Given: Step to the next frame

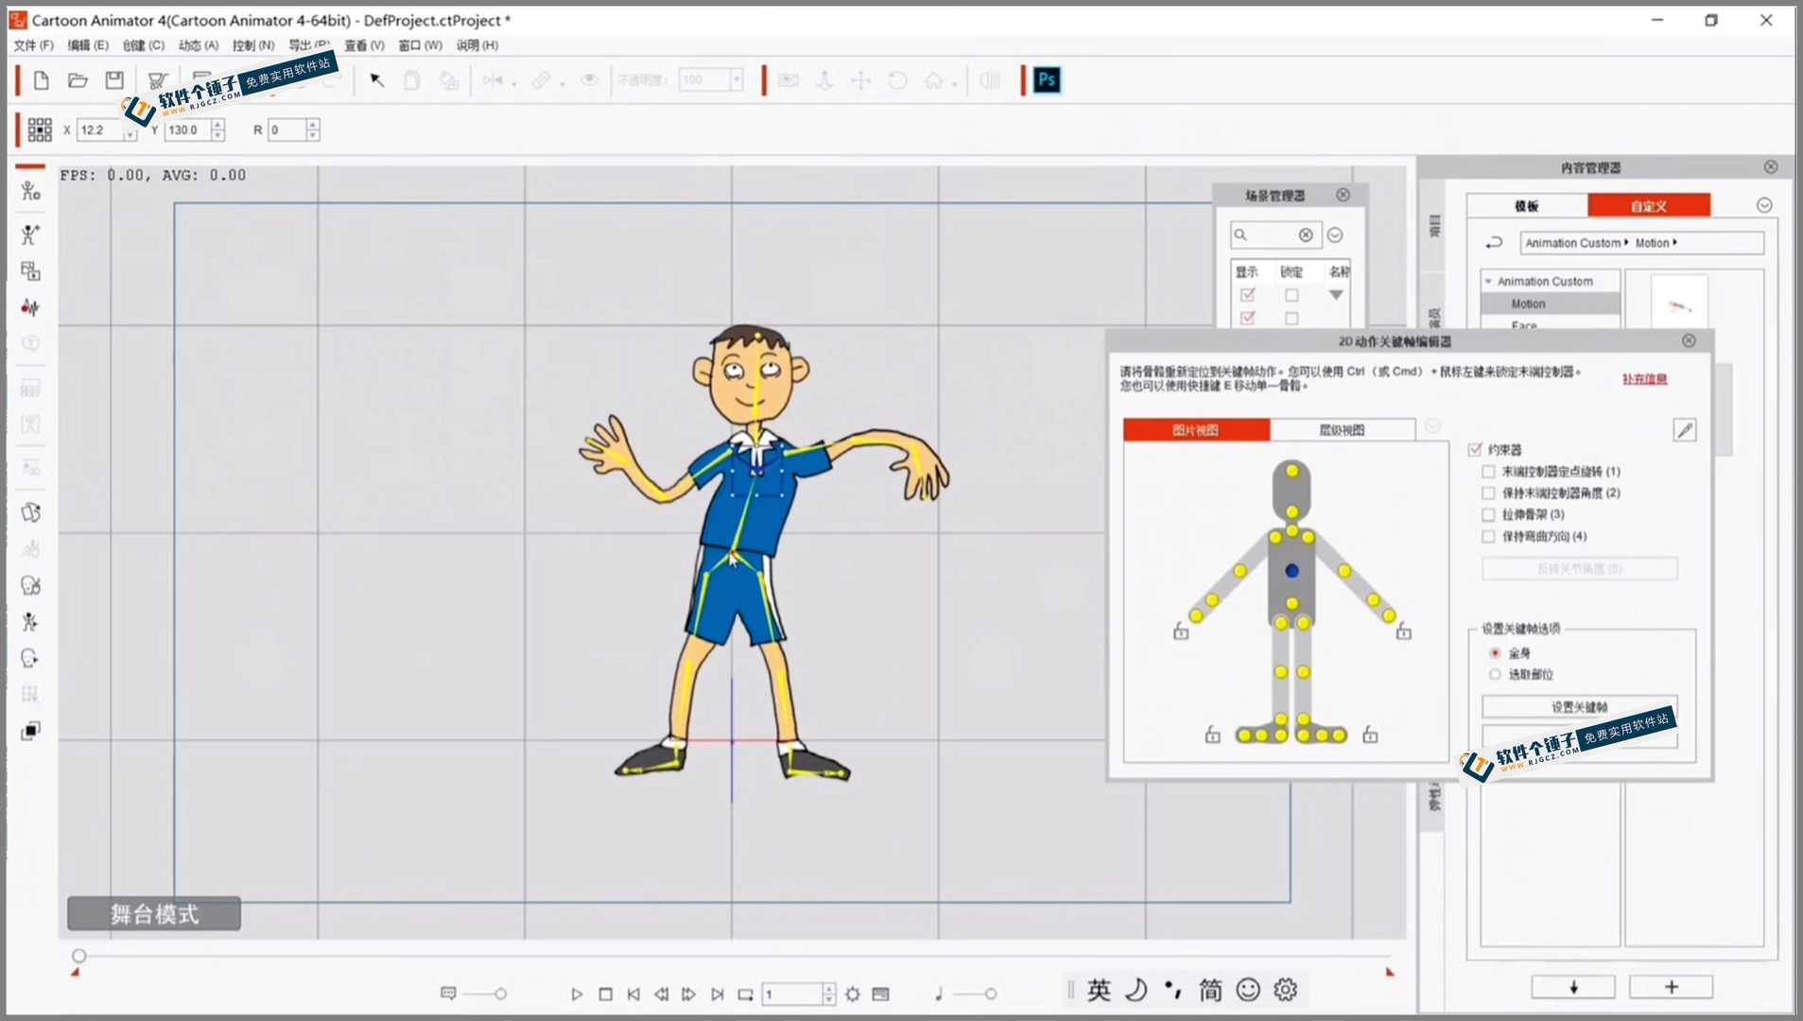Looking at the screenshot, I should 689,994.
